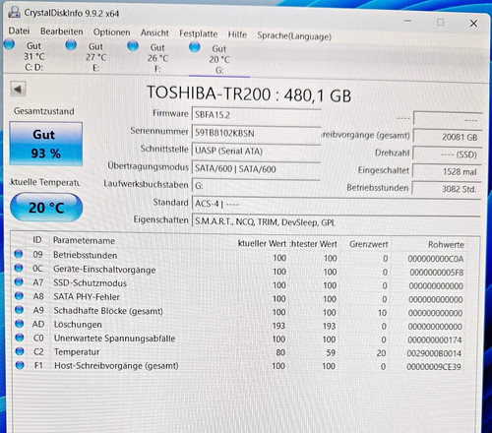The image size is (492, 433).
Task: Open the Datei menu
Action: 19,31
